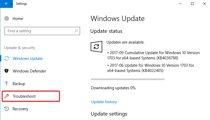Select Windows Update in the sidebar
The width and height of the screenshot is (210, 120).
pos(28,59)
